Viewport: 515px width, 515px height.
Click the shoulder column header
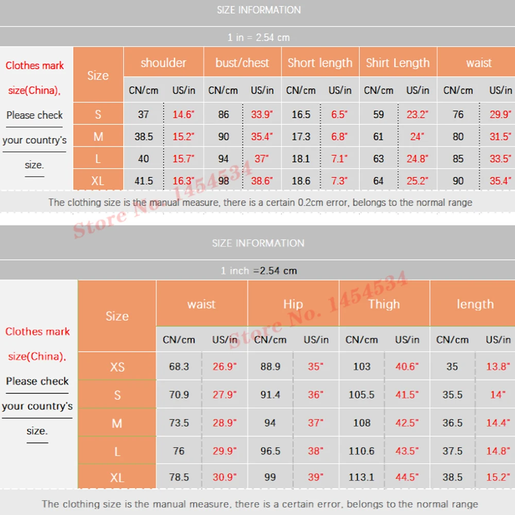pyautogui.click(x=164, y=62)
